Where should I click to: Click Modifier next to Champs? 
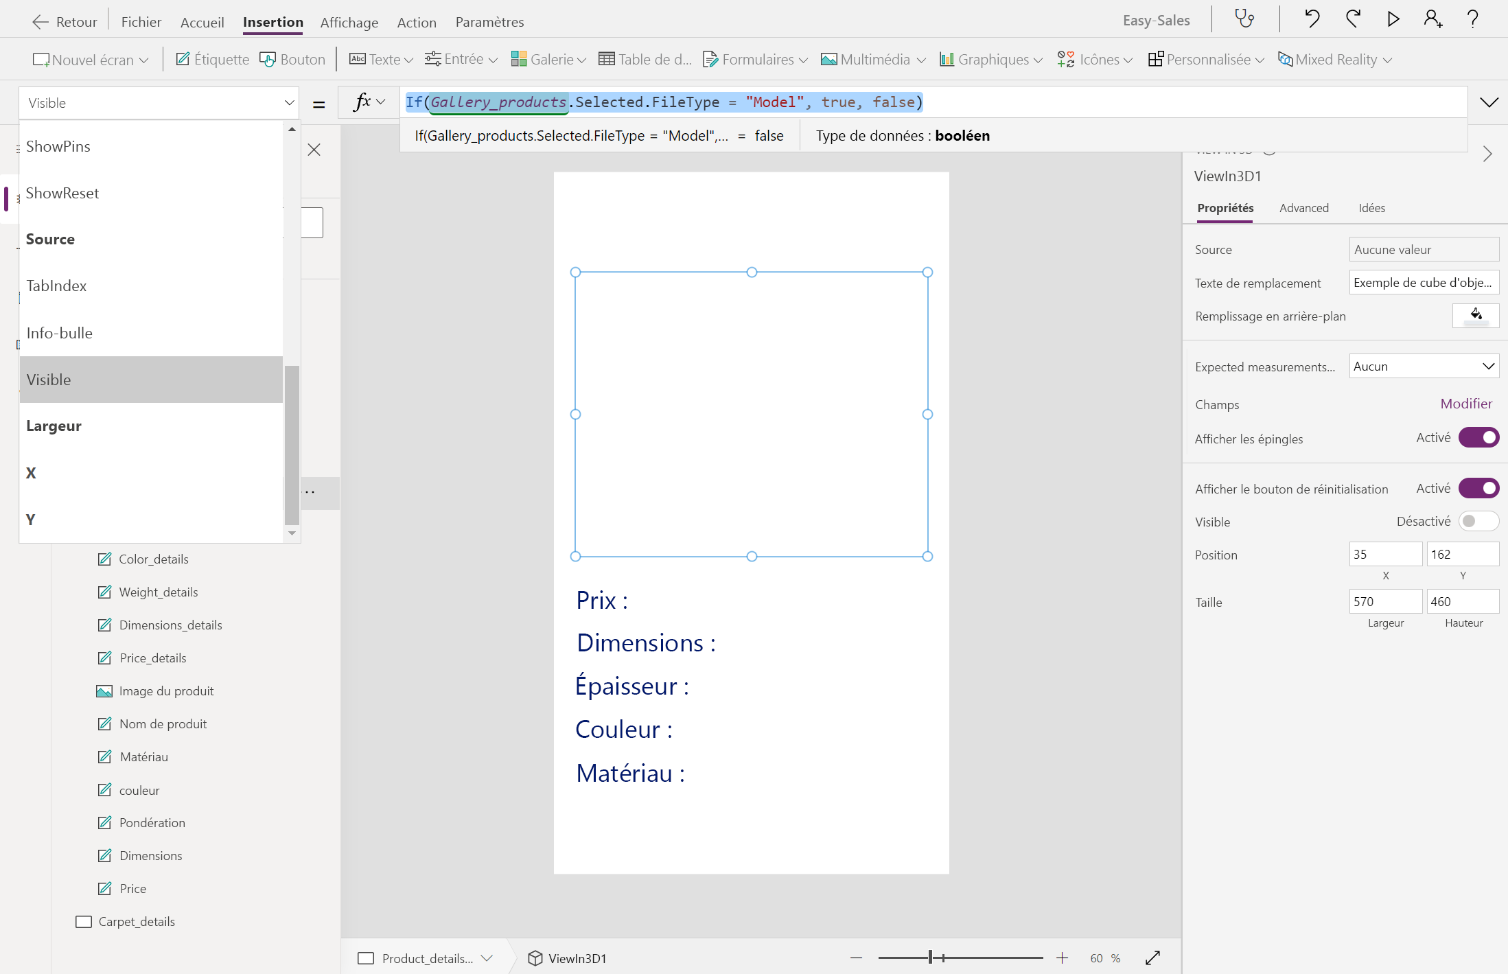tap(1466, 404)
